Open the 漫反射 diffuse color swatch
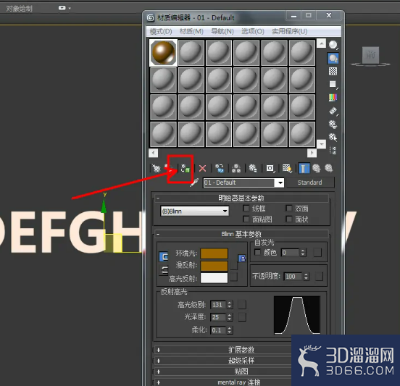 point(214,266)
